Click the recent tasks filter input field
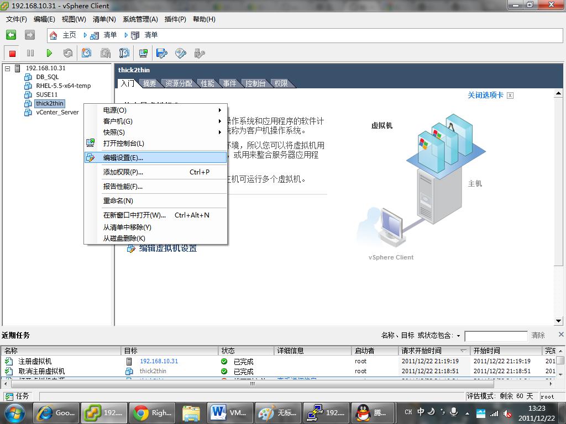This screenshot has width=566, height=424. click(496, 336)
